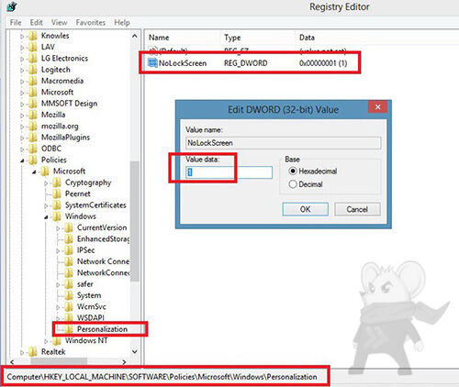Click the REG_DWORD type cell
The width and height of the screenshot is (459, 387).
click(246, 63)
